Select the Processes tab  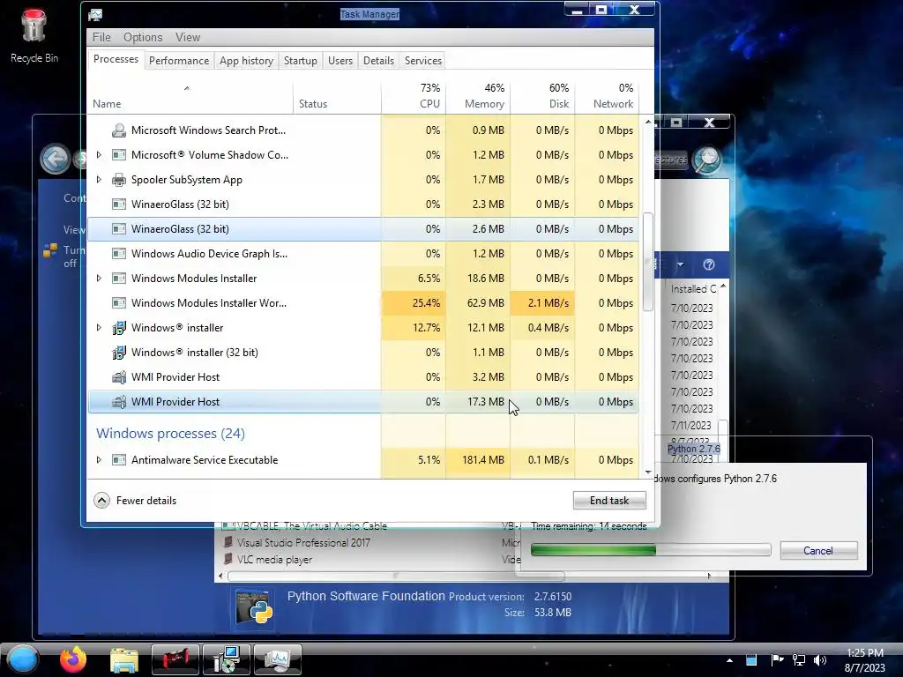[116, 59]
